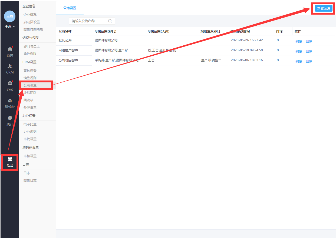Click the 操作 column header
The height and width of the screenshot is (238, 336).
(x=298, y=31)
